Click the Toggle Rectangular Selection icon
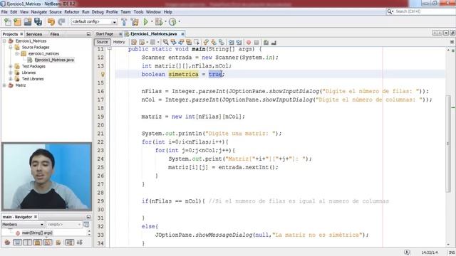Image resolution: width=456 pixels, height=256 pixels. coord(197,43)
